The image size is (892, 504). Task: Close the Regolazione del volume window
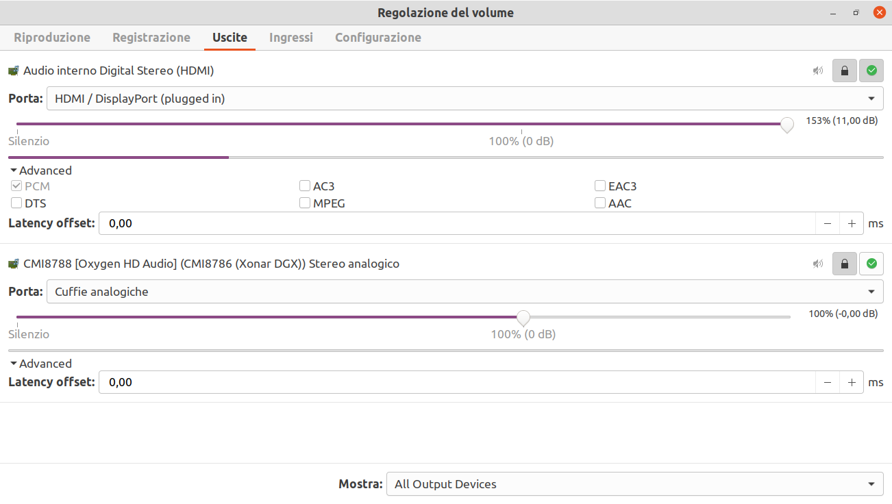pyautogui.click(x=879, y=12)
